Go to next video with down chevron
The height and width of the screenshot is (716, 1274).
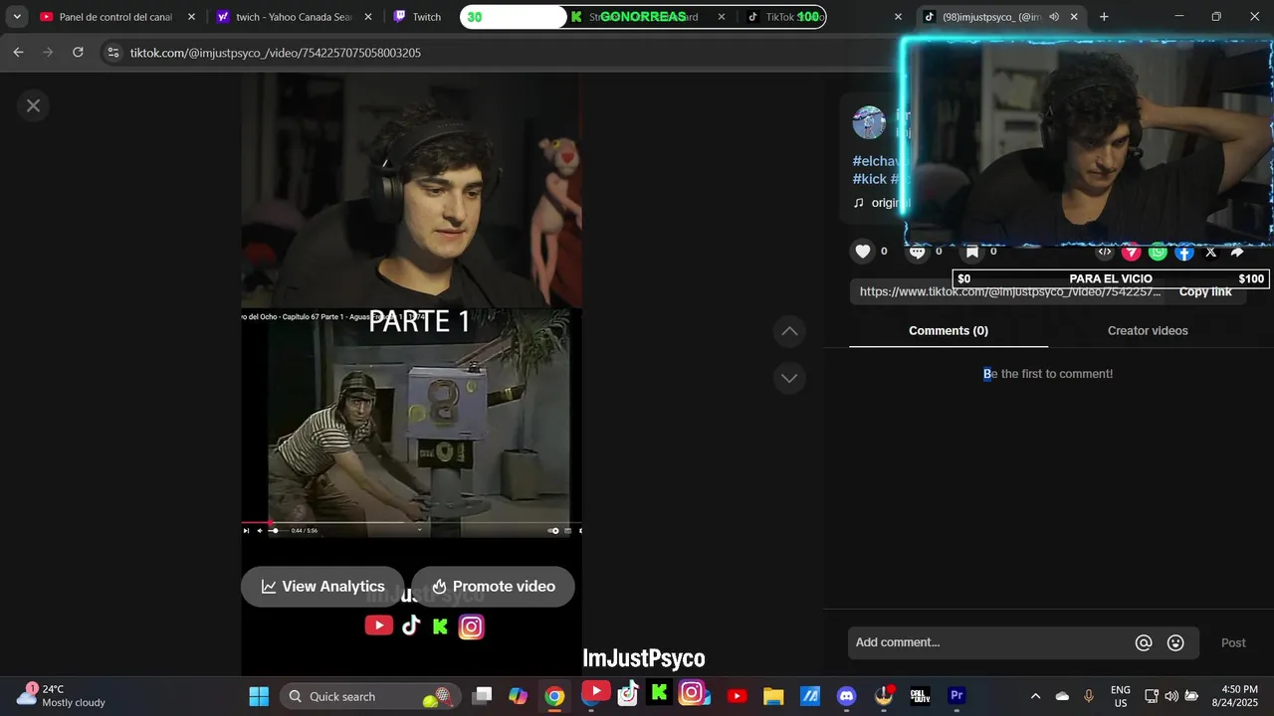[x=789, y=378]
